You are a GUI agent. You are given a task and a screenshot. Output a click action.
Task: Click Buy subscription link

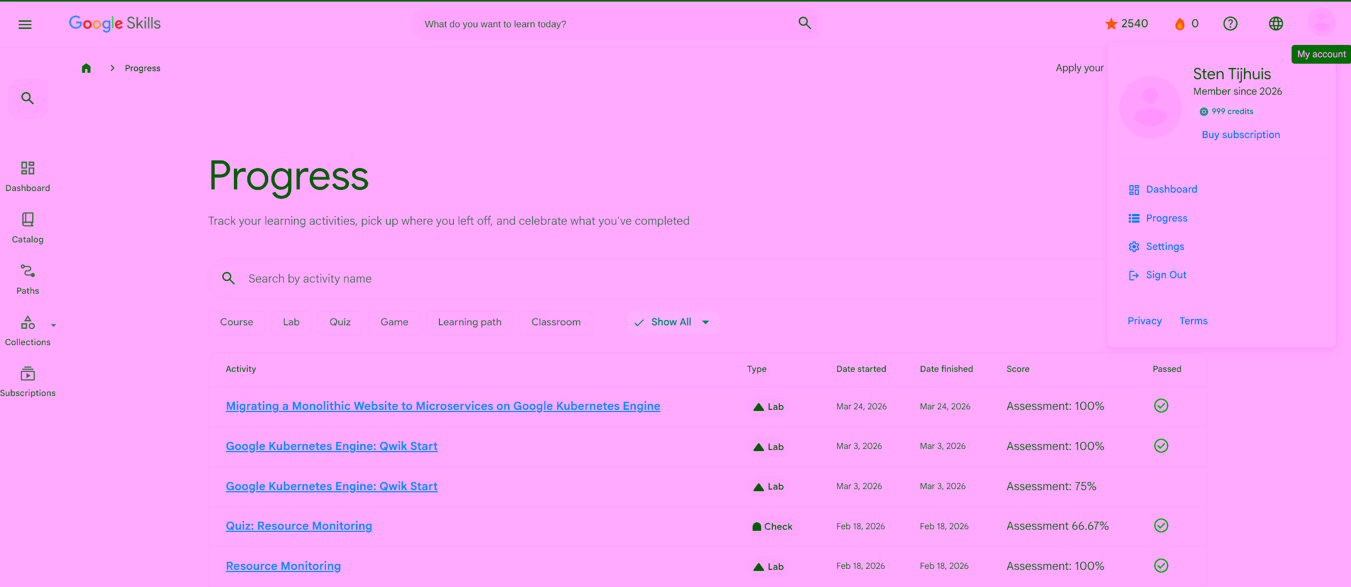click(x=1241, y=135)
